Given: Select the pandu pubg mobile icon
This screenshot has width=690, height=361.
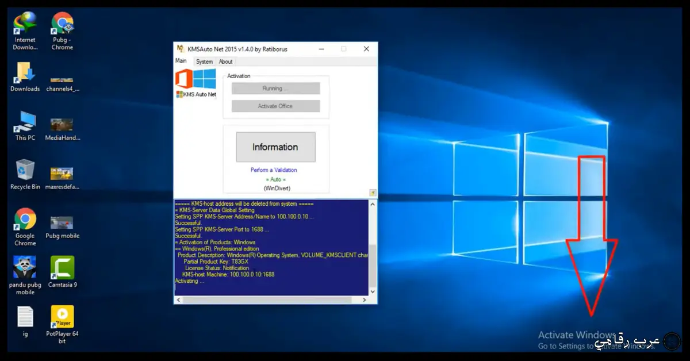Looking at the screenshot, I should [25, 268].
